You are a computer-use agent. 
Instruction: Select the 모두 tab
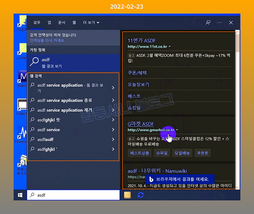point(37,23)
